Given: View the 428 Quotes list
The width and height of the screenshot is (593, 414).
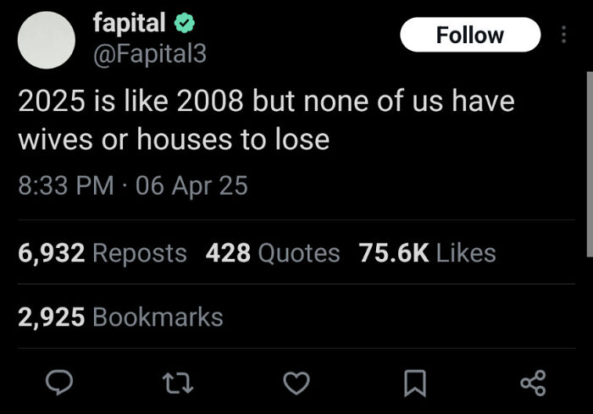Looking at the screenshot, I should (x=272, y=252).
